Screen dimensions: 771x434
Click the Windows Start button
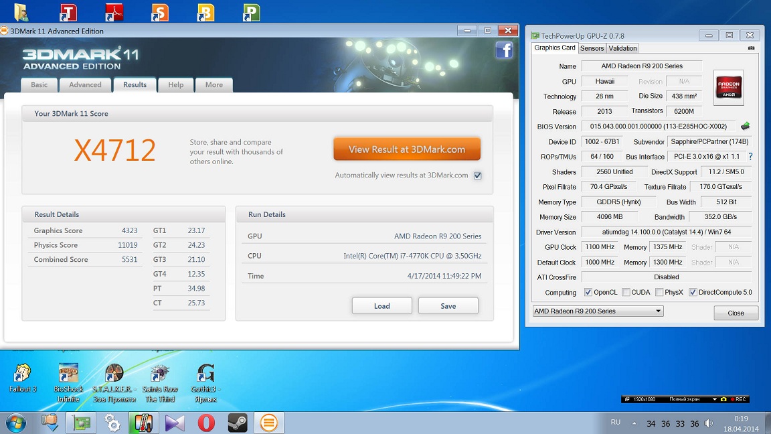pos(16,423)
